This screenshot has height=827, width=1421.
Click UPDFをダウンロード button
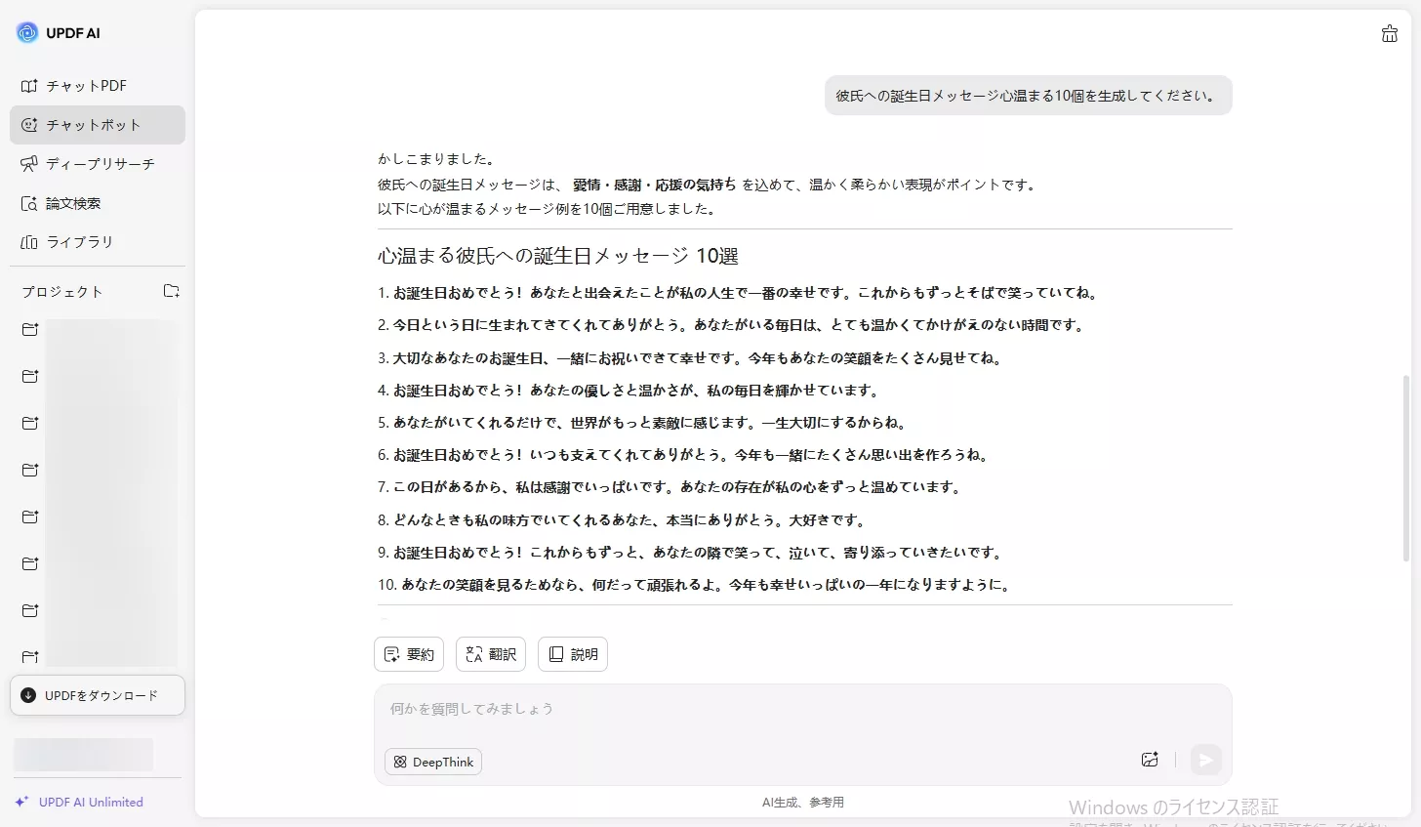98,695
